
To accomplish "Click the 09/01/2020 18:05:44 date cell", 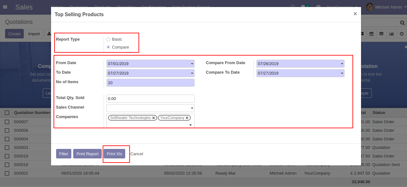I will [80, 173].
